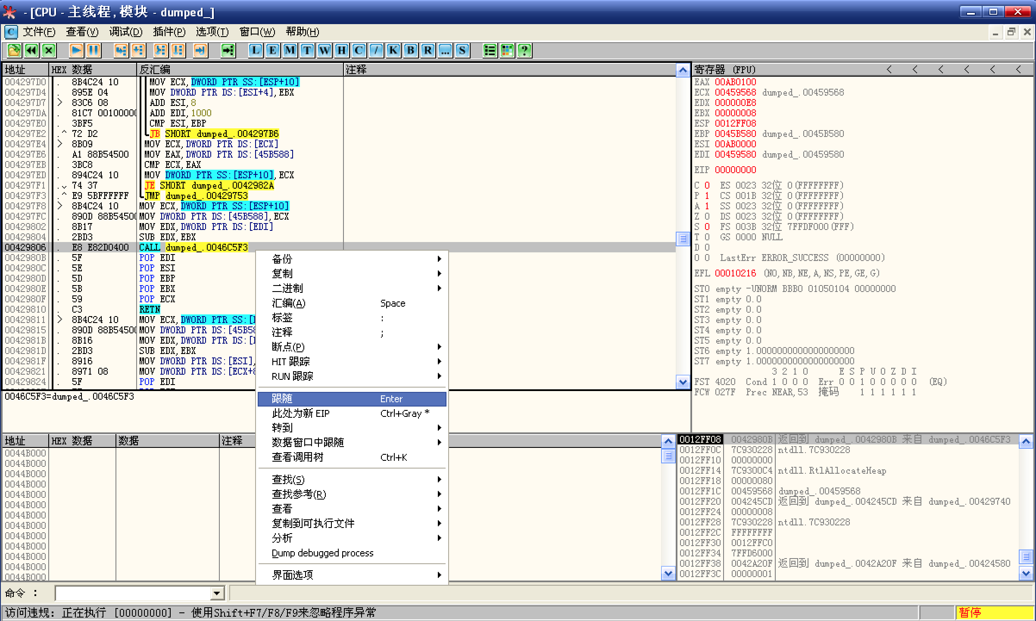
Task: Open the 插件(P) menu
Action: [x=169, y=32]
